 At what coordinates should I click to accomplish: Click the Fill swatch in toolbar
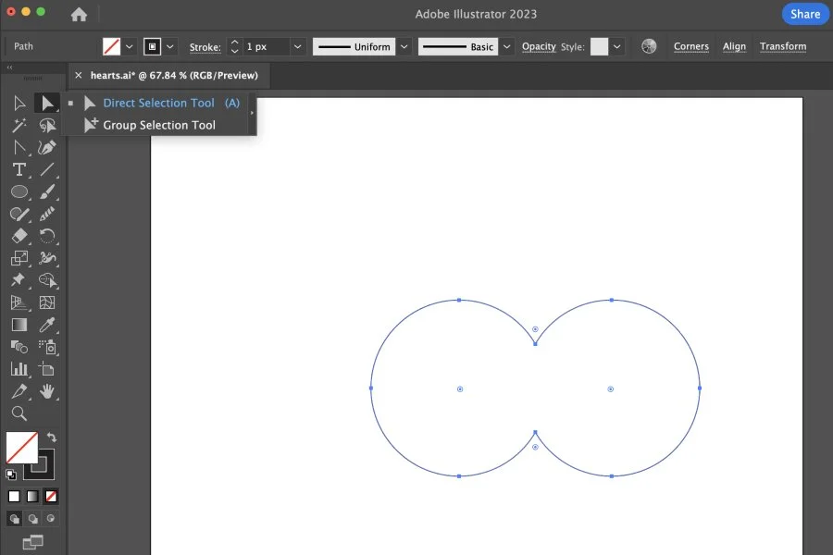pos(22,448)
